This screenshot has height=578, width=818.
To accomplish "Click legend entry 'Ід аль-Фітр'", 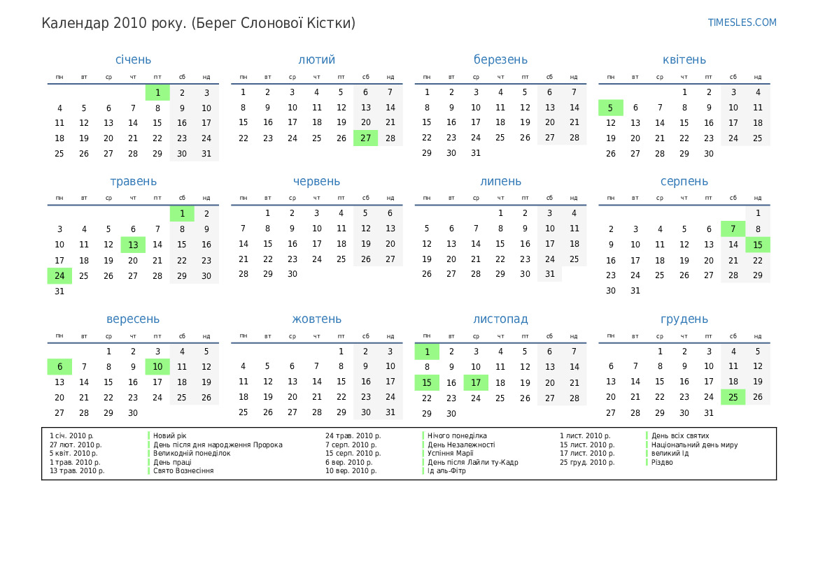I will tap(446, 470).
